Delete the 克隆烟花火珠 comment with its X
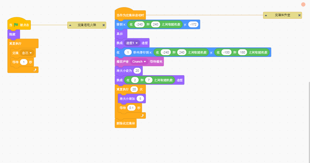The image size is (310, 163). (x=104, y=25)
